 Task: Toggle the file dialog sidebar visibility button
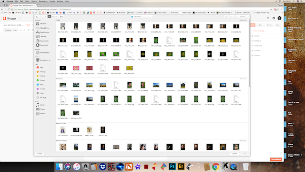click(x=37, y=17)
